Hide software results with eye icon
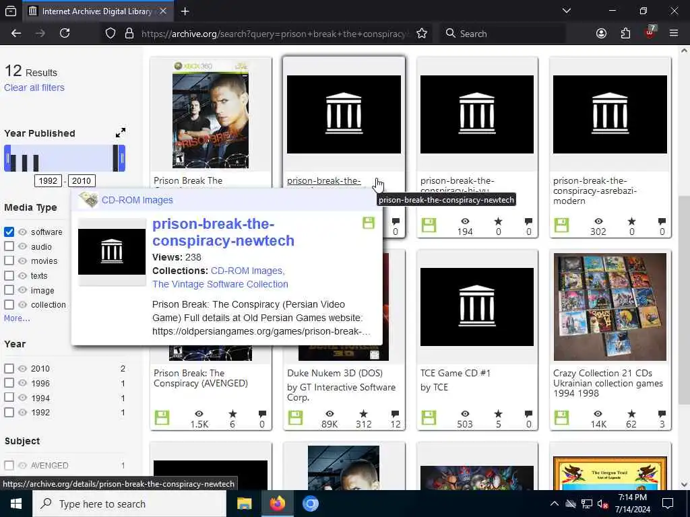Viewport: 690px width, 517px height. (x=22, y=232)
